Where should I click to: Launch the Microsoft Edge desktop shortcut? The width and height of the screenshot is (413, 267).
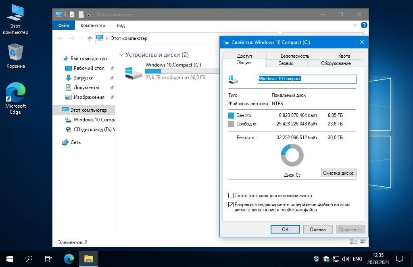pos(15,98)
